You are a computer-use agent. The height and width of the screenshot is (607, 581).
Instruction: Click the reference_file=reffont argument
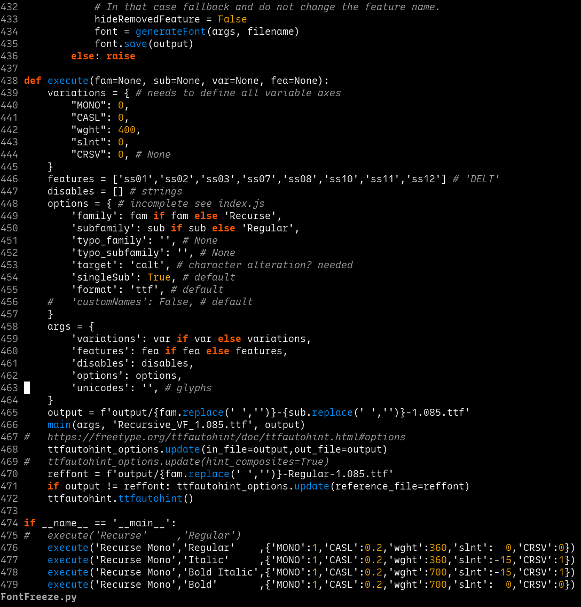[x=399, y=486]
